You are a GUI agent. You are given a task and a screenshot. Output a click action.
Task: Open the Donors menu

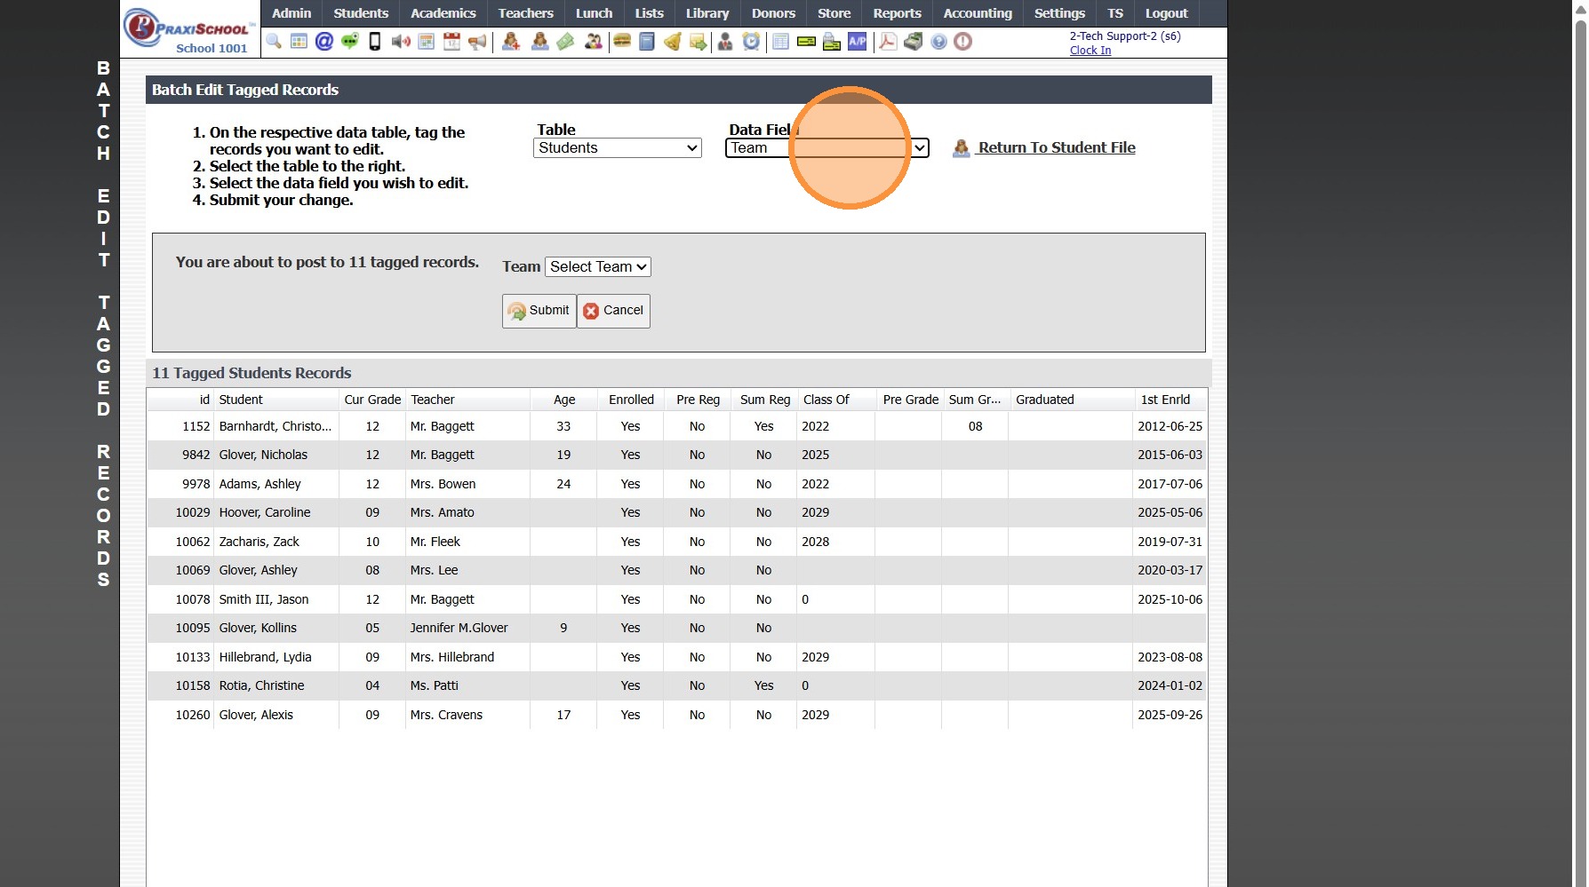click(x=773, y=13)
